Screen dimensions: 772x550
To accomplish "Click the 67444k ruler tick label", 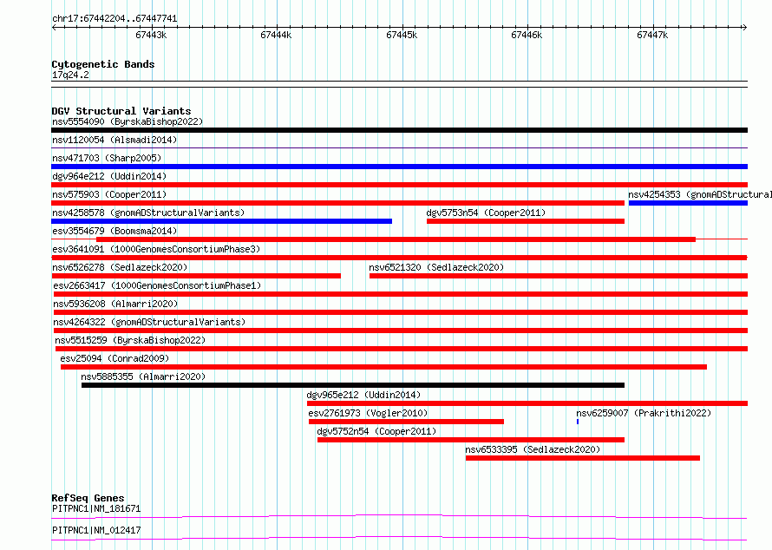I will click(x=276, y=35).
